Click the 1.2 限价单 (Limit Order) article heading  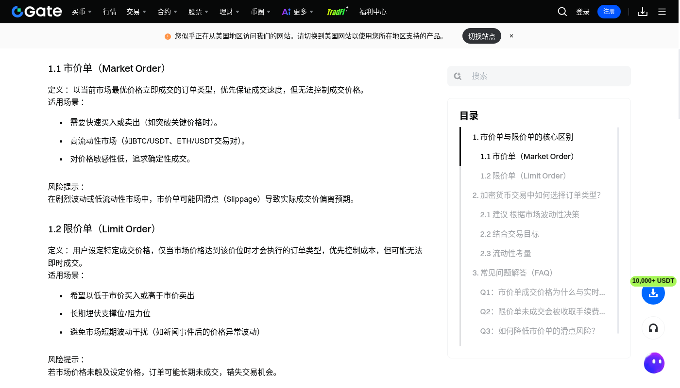[x=102, y=229]
